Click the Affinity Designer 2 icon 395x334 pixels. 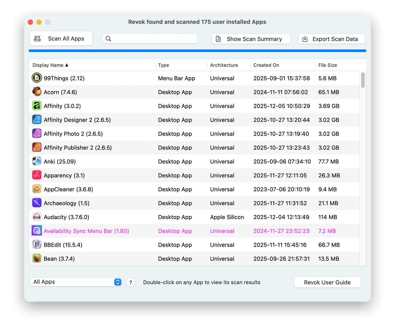(37, 120)
